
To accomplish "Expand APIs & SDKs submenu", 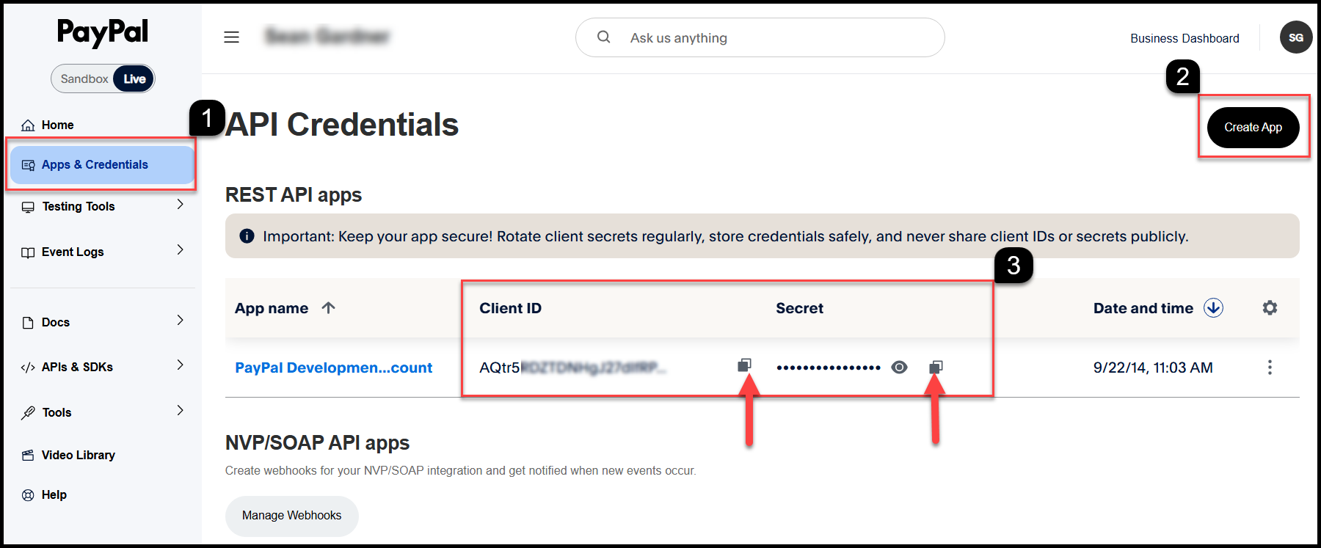I will click(x=181, y=365).
